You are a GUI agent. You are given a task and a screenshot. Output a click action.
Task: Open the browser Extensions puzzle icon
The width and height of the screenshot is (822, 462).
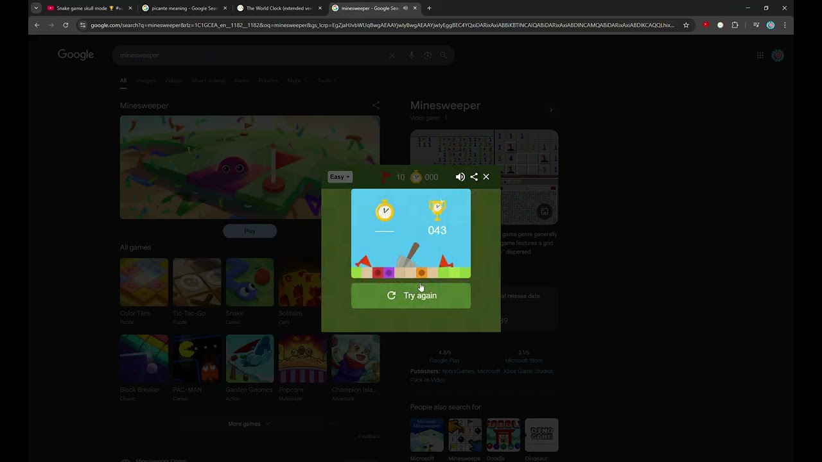point(735,25)
